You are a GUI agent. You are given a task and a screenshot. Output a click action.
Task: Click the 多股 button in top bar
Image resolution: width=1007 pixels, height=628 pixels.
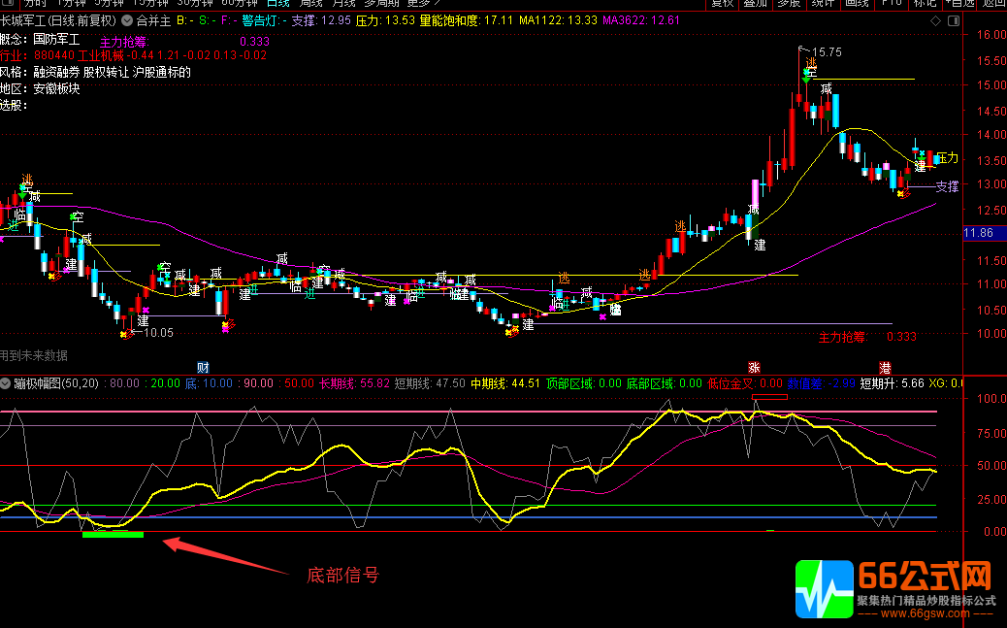789,3
